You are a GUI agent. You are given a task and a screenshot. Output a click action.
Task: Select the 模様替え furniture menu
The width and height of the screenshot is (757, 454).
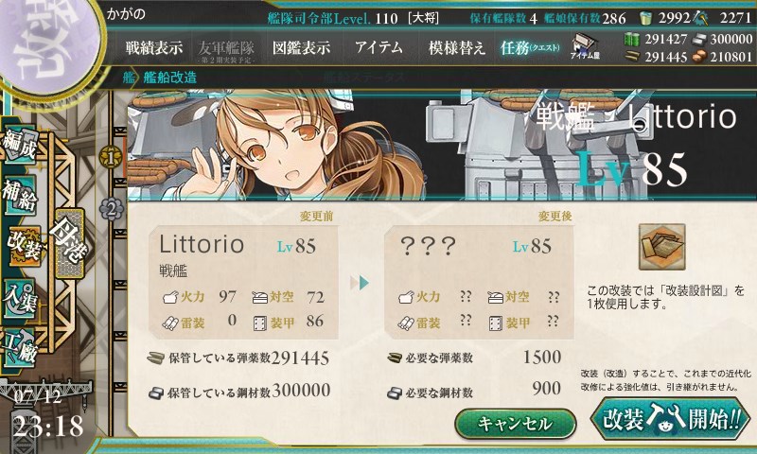[x=457, y=47]
